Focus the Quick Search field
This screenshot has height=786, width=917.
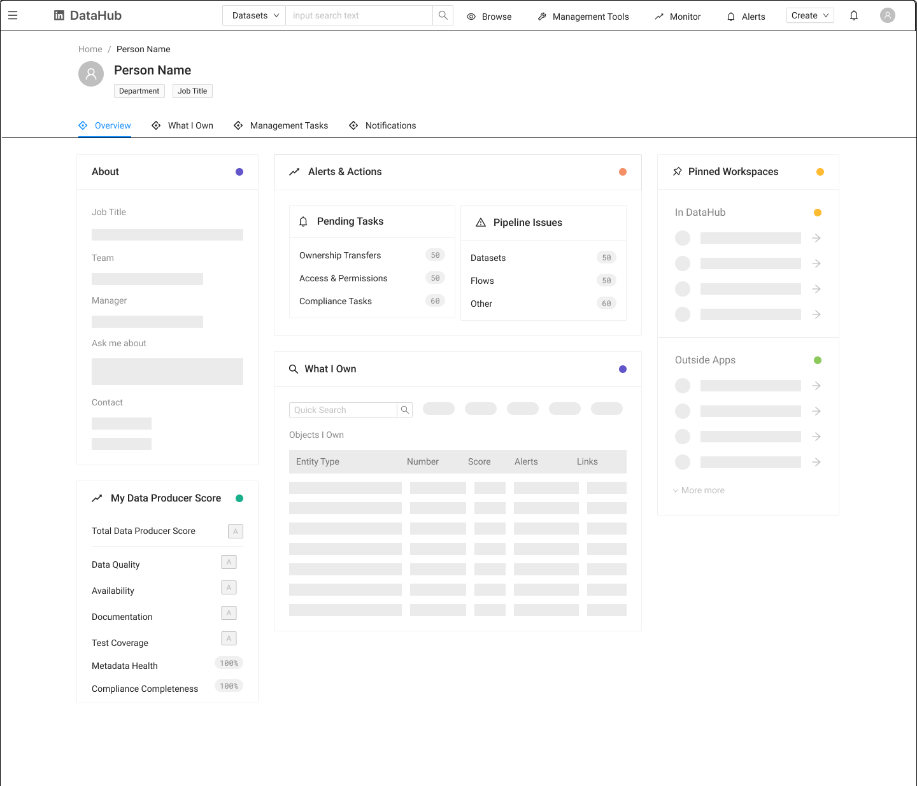click(343, 410)
